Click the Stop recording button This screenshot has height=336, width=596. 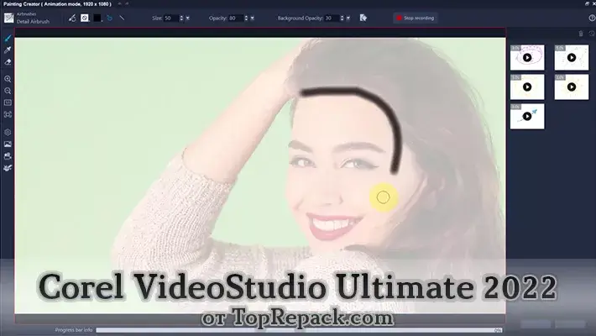click(416, 18)
